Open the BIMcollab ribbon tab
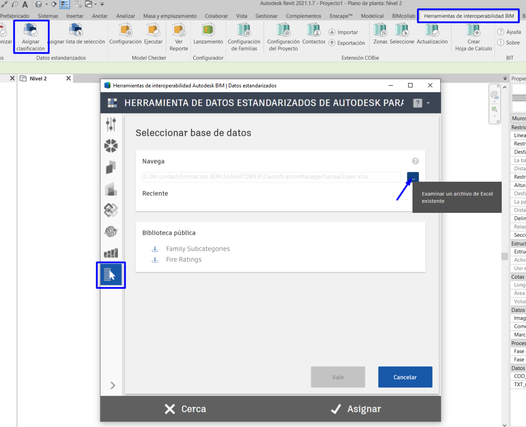This screenshot has width=526, height=427. [403, 16]
